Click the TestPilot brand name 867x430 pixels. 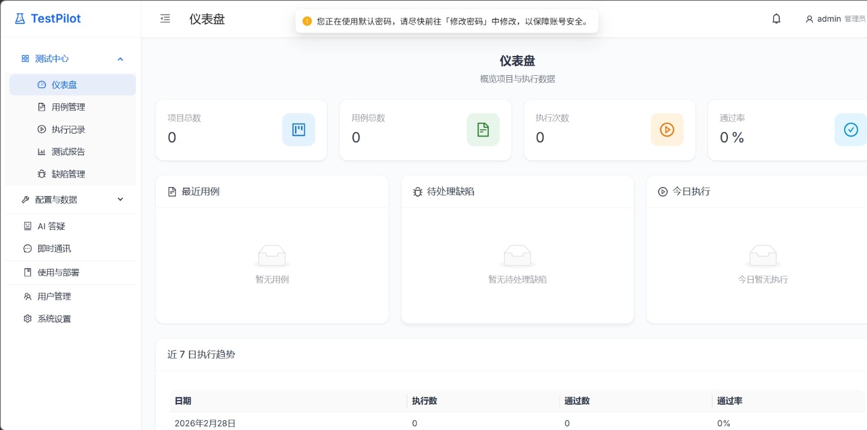click(x=55, y=19)
